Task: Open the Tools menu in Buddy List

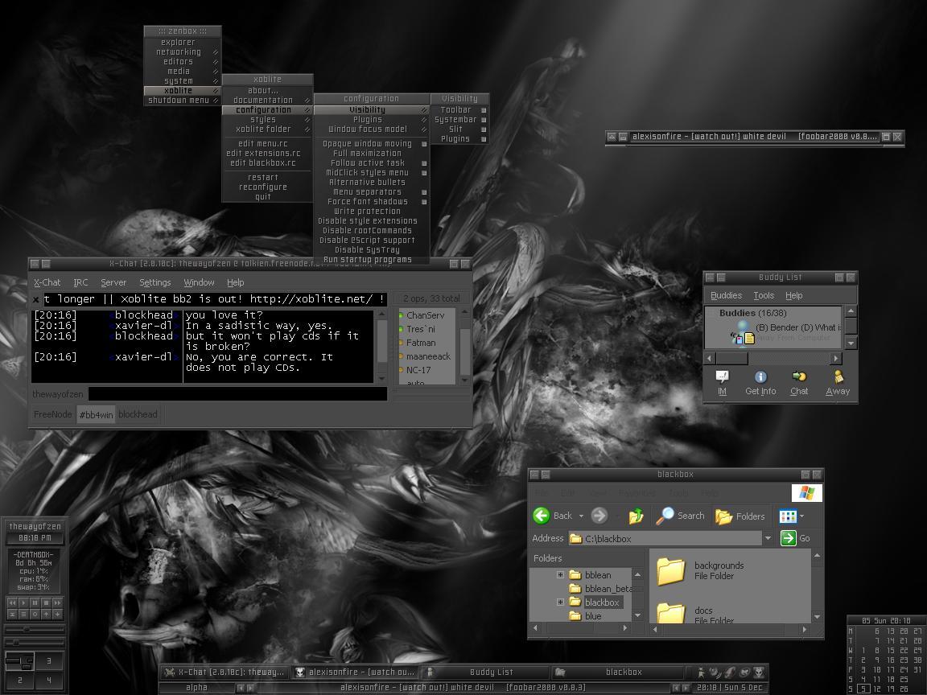Action: click(x=763, y=295)
